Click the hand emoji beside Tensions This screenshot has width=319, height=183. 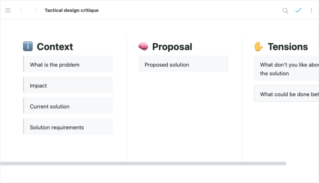pos(258,47)
